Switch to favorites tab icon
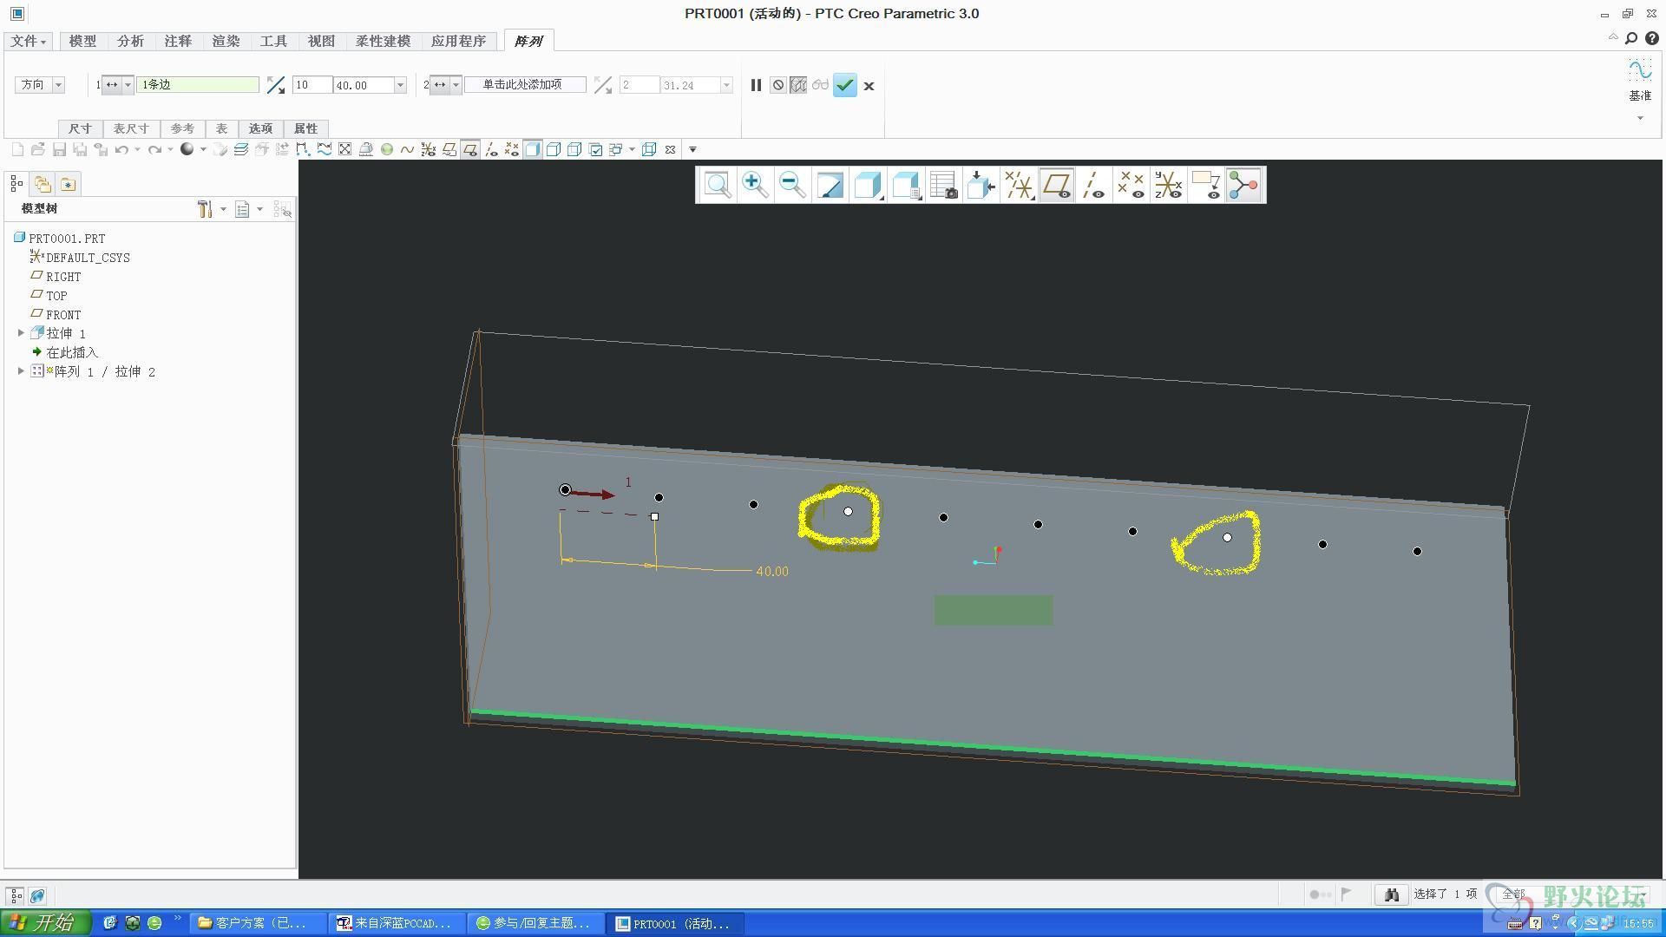 (x=68, y=184)
